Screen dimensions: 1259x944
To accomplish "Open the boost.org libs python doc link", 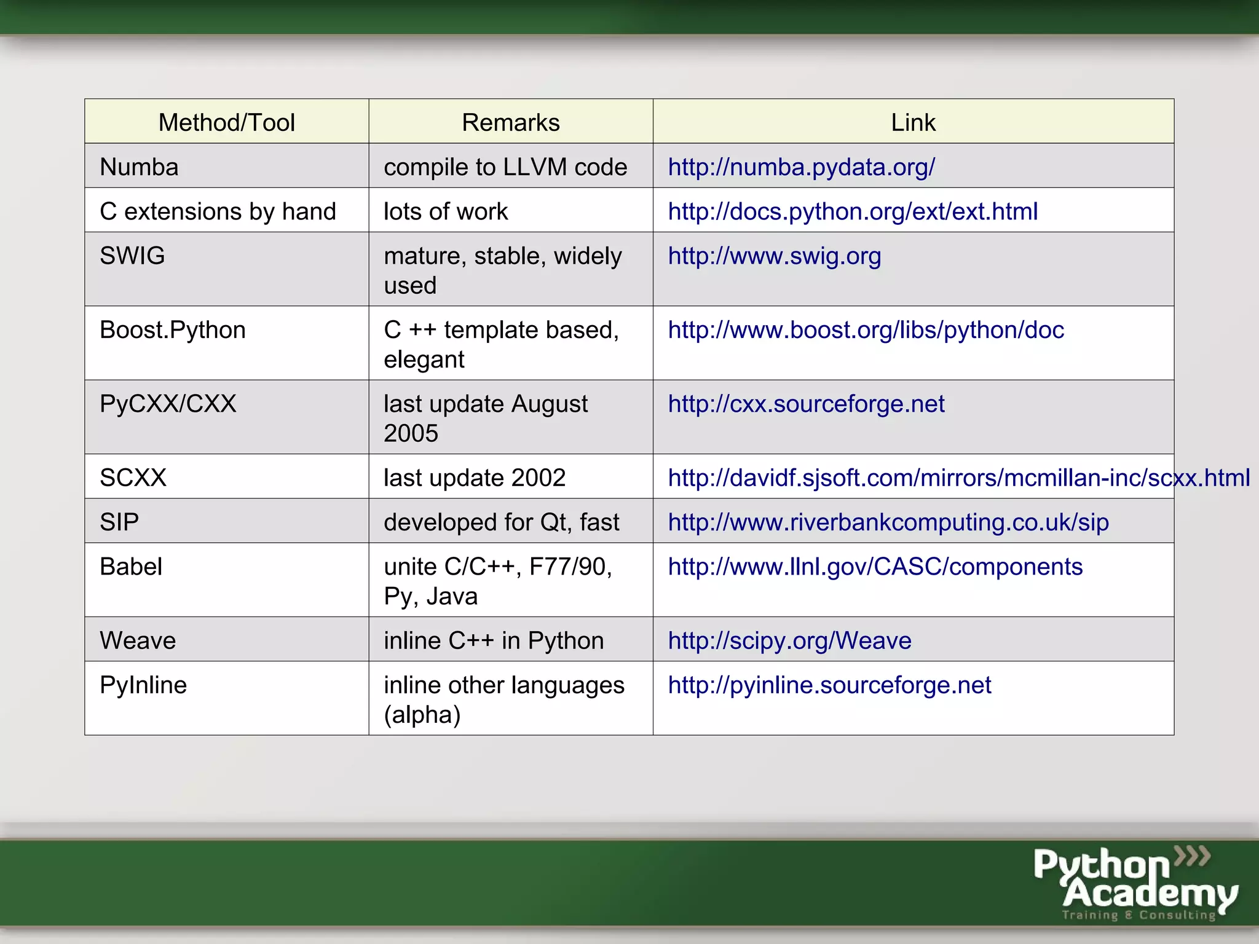I will (x=866, y=330).
